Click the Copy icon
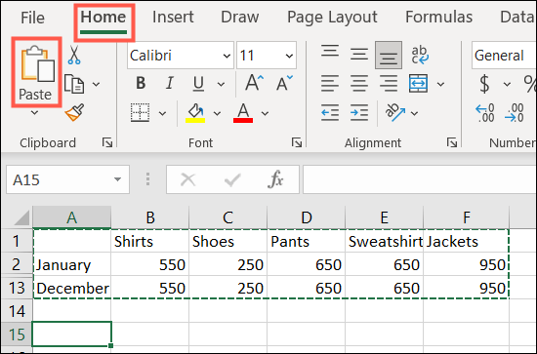Image resolution: width=537 pixels, height=354 pixels. 74,84
